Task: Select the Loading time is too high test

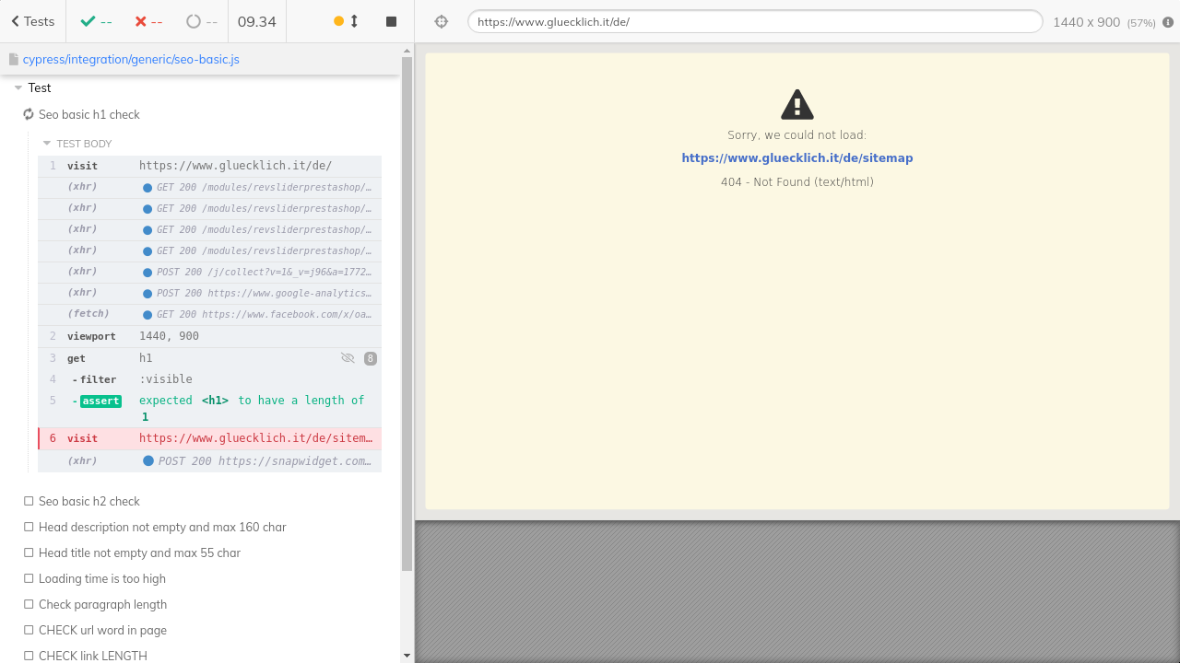Action: [101, 578]
